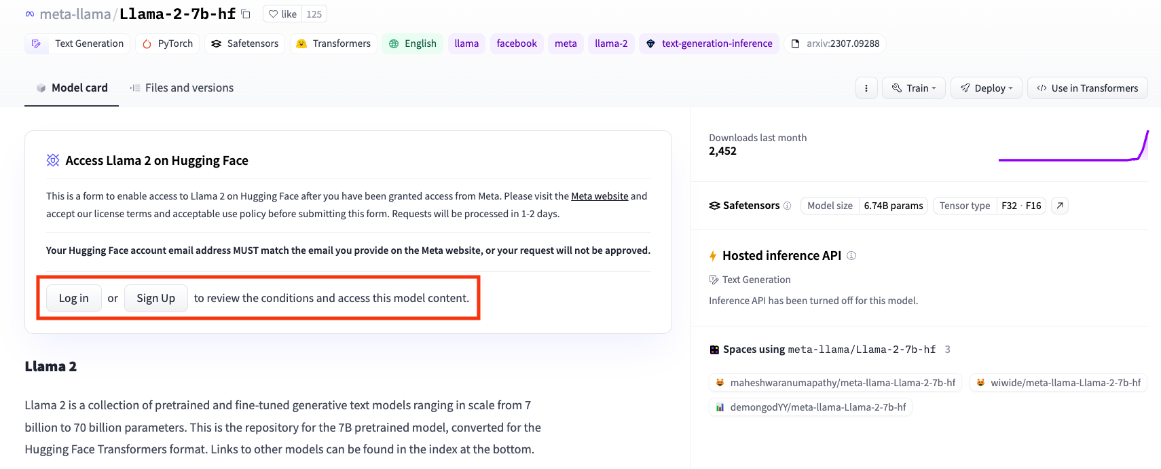The width and height of the screenshot is (1161, 469).
Task: Click the Log in button
Action: click(x=73, y=298)
